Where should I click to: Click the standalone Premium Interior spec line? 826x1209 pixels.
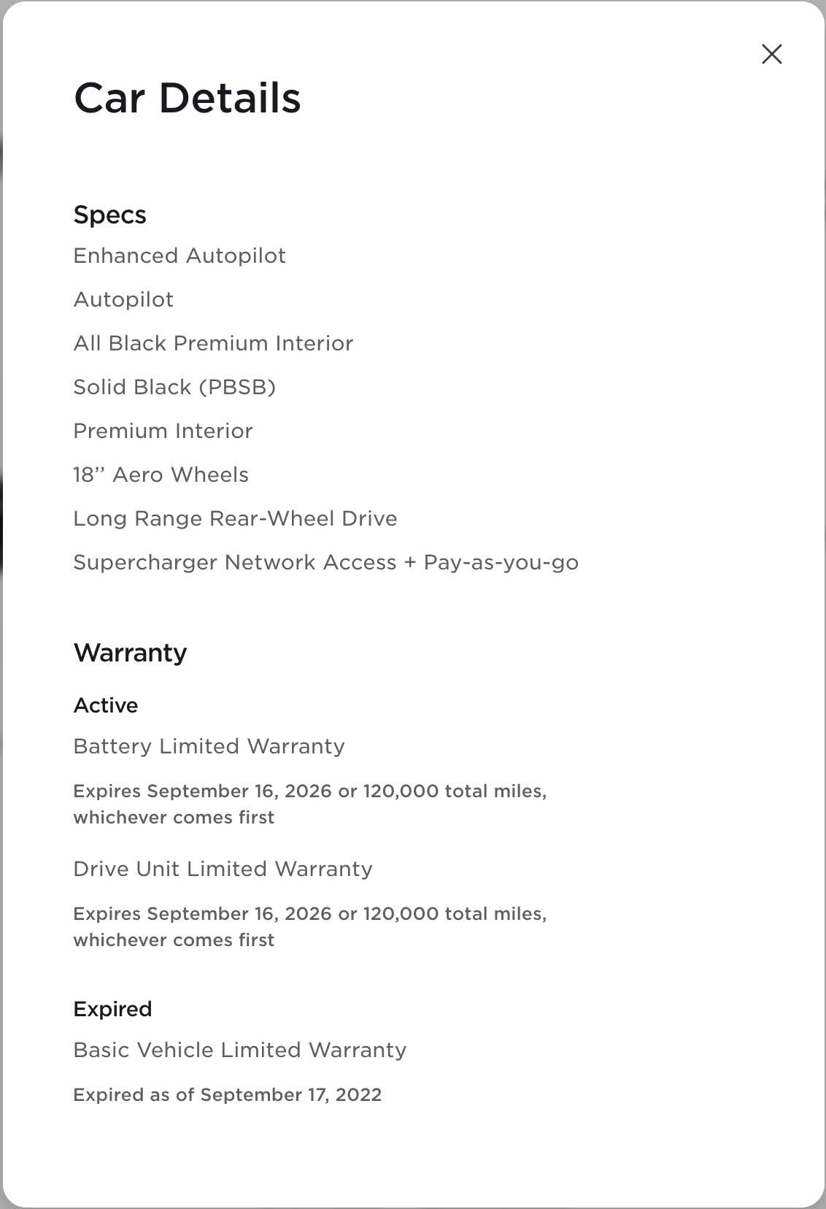pyautogui.click(x=163, y=431)
